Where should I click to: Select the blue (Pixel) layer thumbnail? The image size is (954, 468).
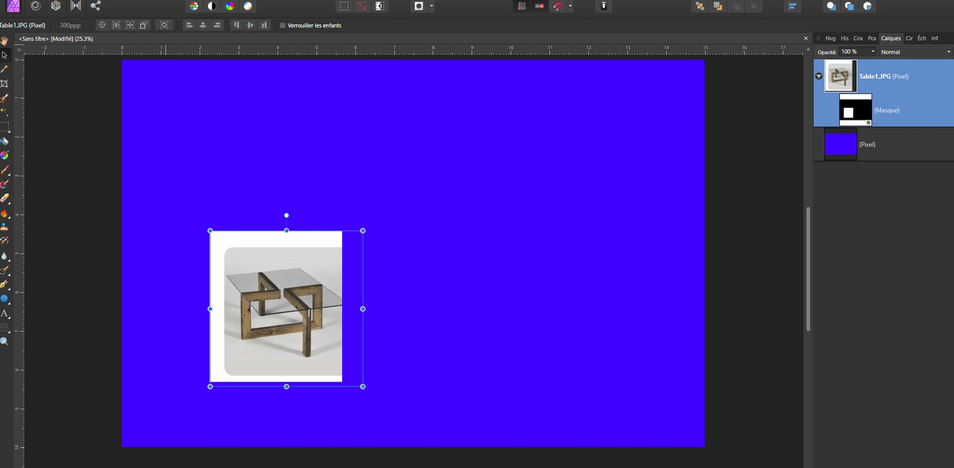(841, 144)
